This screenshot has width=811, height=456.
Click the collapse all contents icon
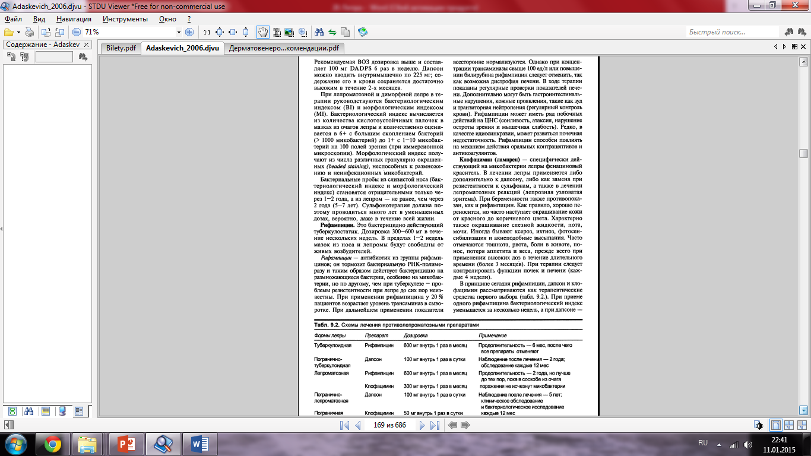coord(24,57)
